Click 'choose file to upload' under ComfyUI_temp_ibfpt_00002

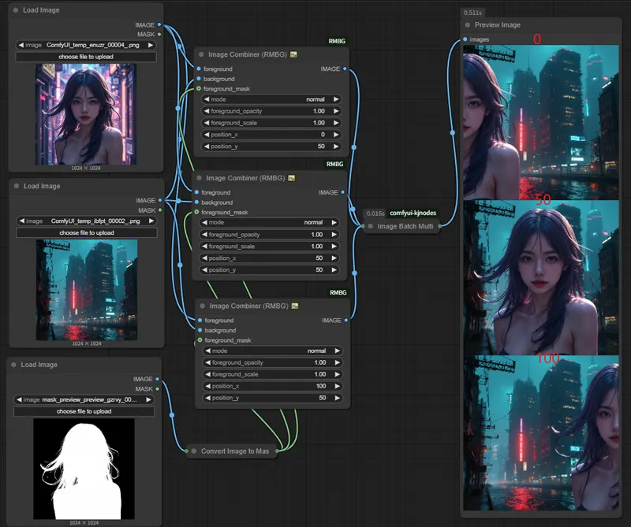point(87,232)
